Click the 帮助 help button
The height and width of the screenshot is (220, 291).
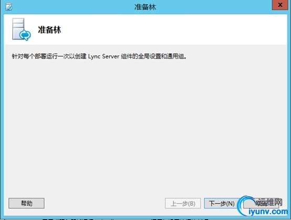26,203
